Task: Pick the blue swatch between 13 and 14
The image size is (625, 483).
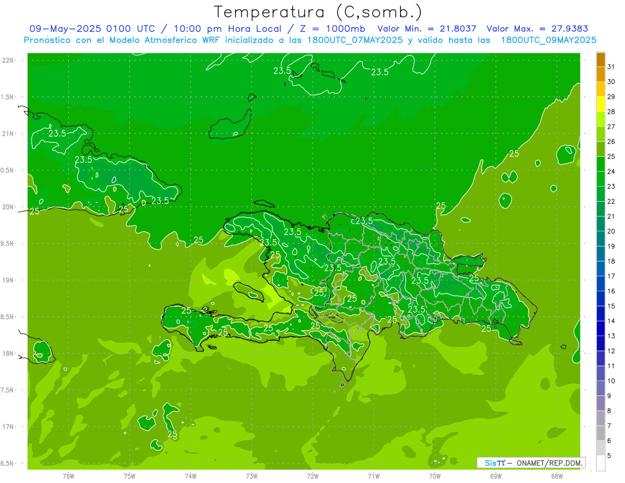Action: click(601, 328)
